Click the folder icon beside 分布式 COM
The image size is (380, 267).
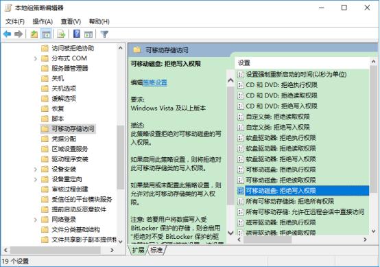pyautogui.click(x=45, y=58)
